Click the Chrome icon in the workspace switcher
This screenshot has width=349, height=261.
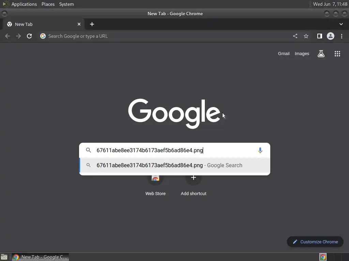[x=323, y=257]
